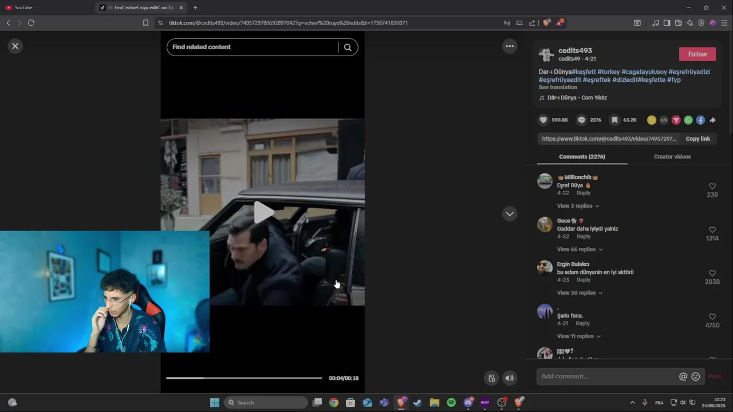The image size is (733, 412).
Task: Go back in browser history
Action: click(8, 23)
